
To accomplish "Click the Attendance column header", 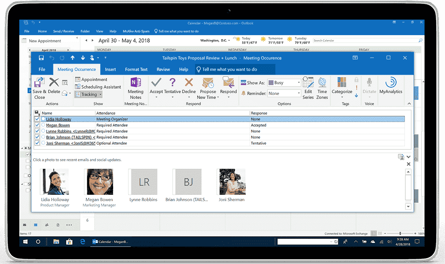I will click(x=172, y=113).
